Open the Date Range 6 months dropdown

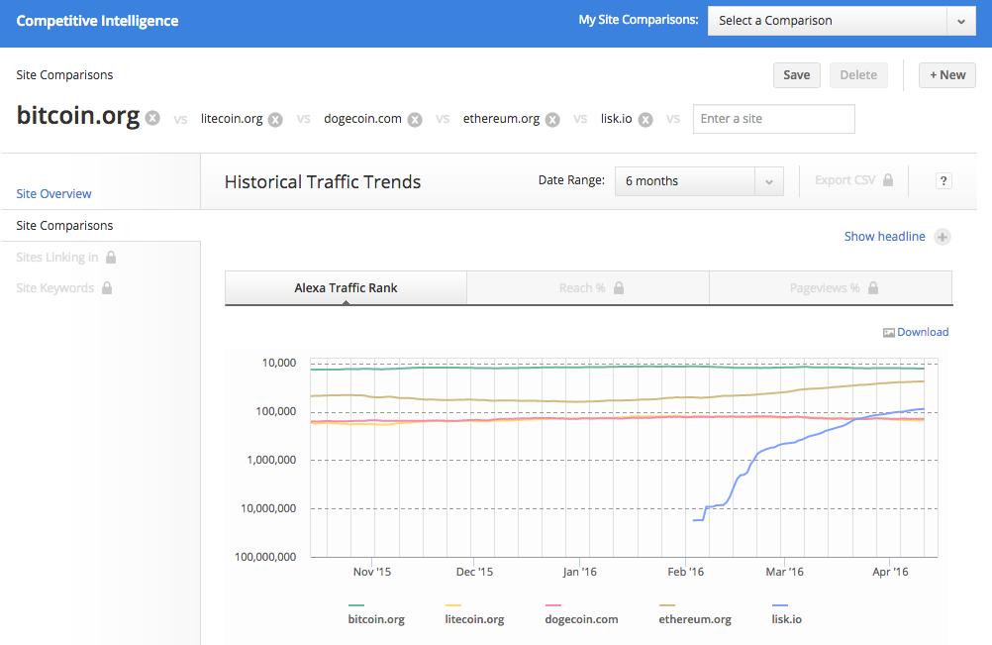[699, 181]
